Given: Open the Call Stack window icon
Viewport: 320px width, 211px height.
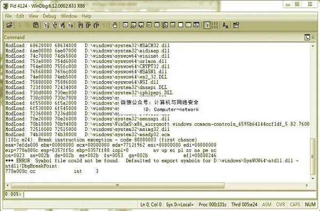Looking at the screenshot, I should click(x=165, y=25).
